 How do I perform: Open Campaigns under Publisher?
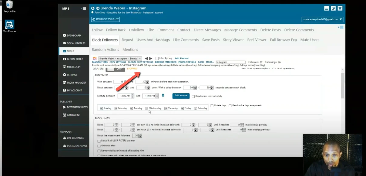pyautogui.click(x=72, y=115)
